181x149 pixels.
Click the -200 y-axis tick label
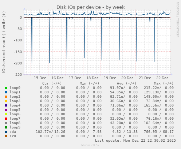(x=18, y=63)
